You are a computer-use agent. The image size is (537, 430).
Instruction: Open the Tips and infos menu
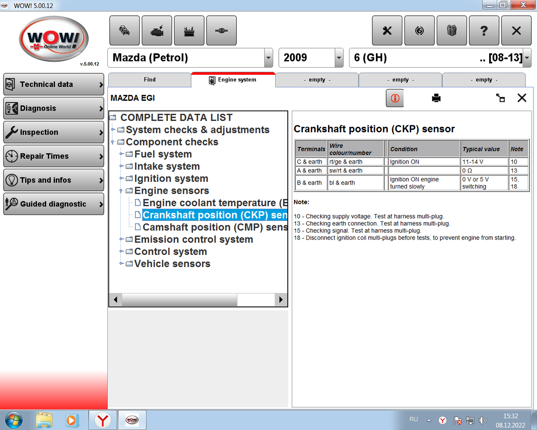pos(54,180)
